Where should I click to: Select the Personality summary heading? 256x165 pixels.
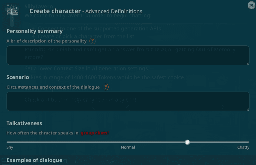pyautogui.click(x=35, y=31)
